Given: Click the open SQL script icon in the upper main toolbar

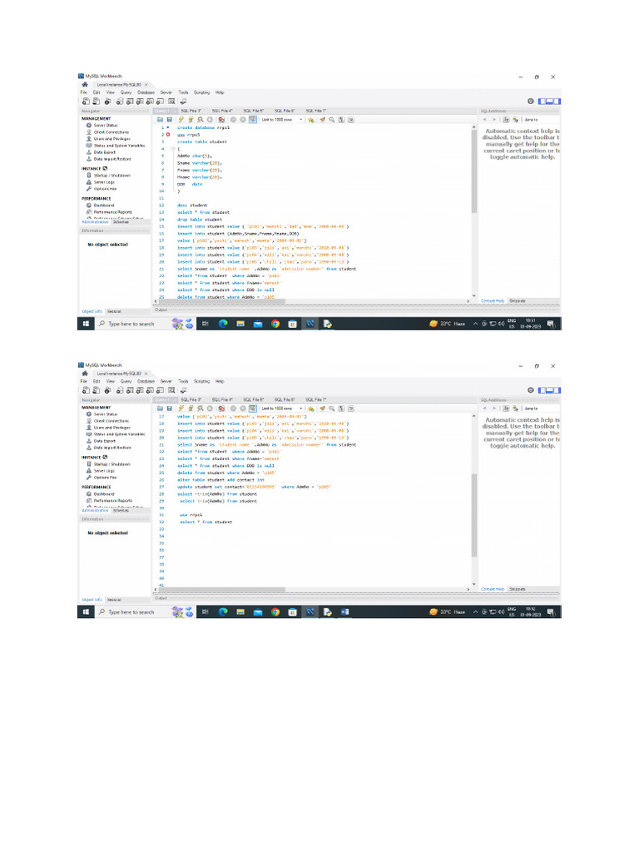Looking at the screenshot, I should pos(97,101).
